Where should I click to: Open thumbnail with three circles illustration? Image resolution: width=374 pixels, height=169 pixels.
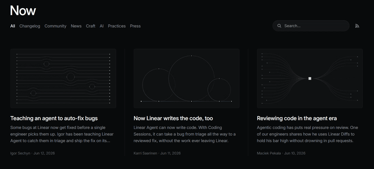tap(187, 78)
